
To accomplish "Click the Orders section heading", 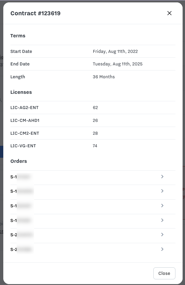I will click(x=19, y=161).
